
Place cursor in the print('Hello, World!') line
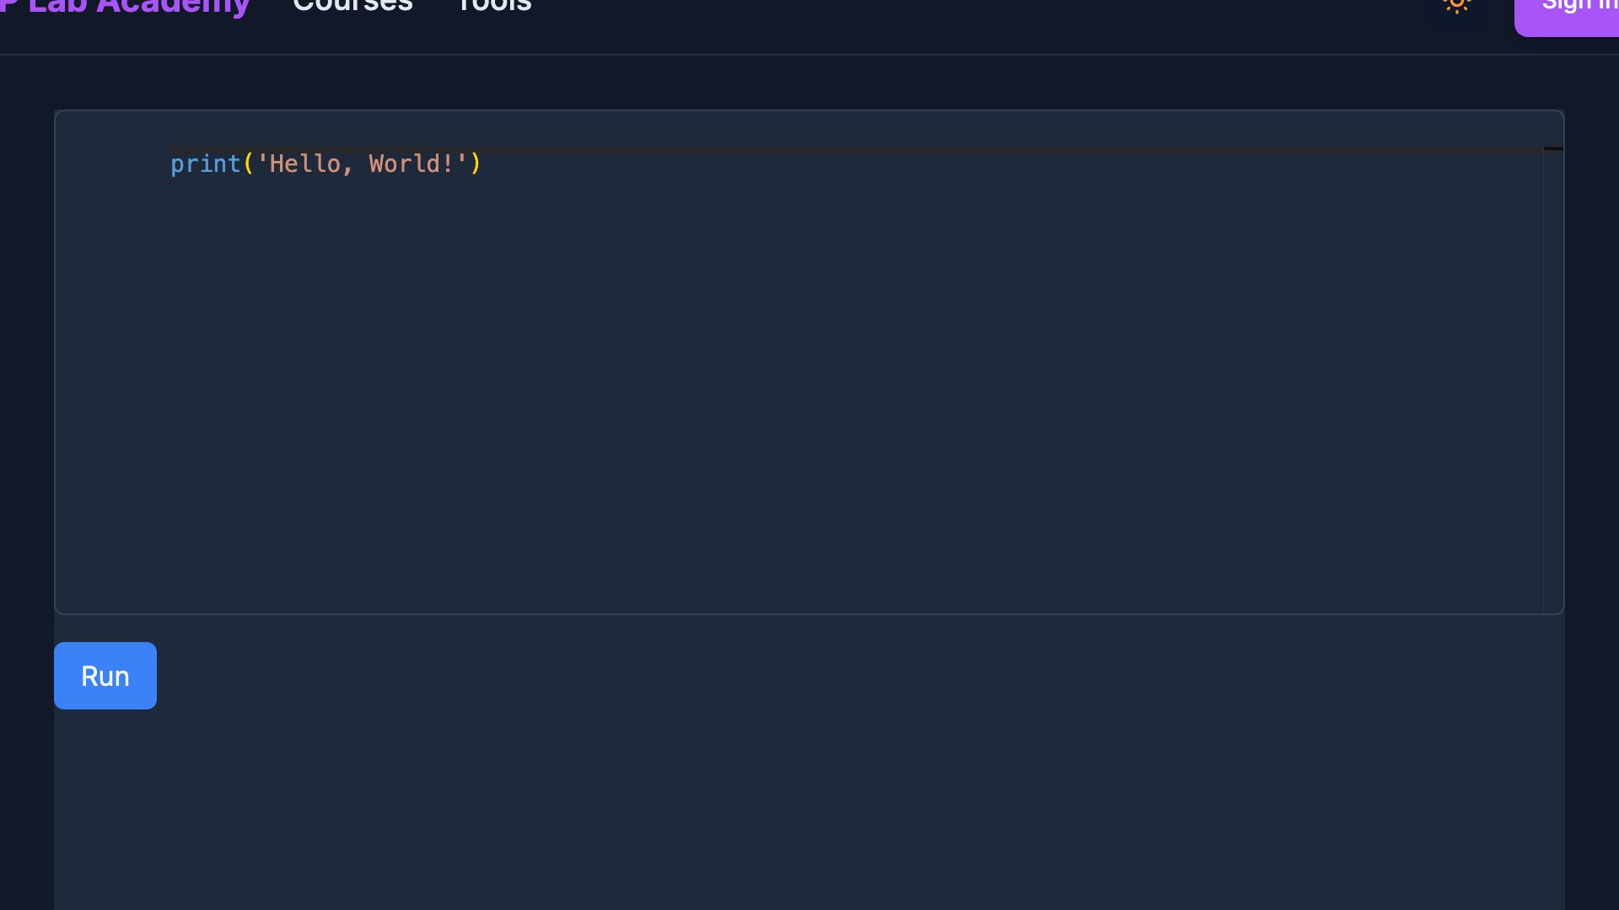[x=325, y=163]
